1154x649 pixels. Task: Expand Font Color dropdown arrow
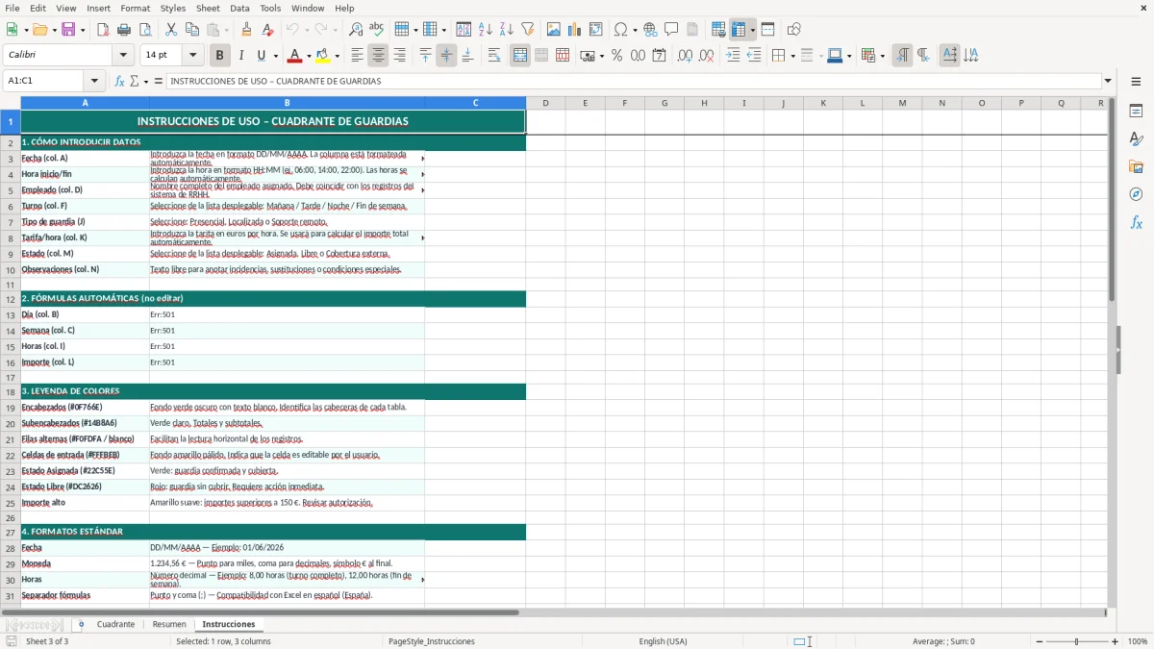pos(309,56)
